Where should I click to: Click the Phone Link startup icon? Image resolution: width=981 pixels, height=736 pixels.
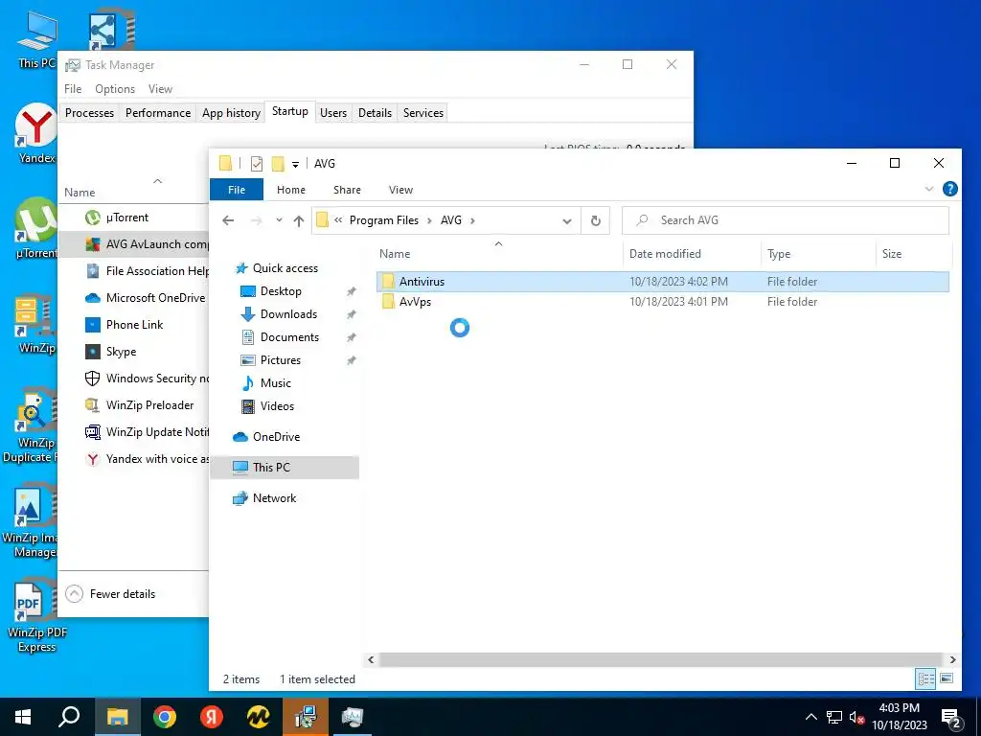[x=93, y=325]
